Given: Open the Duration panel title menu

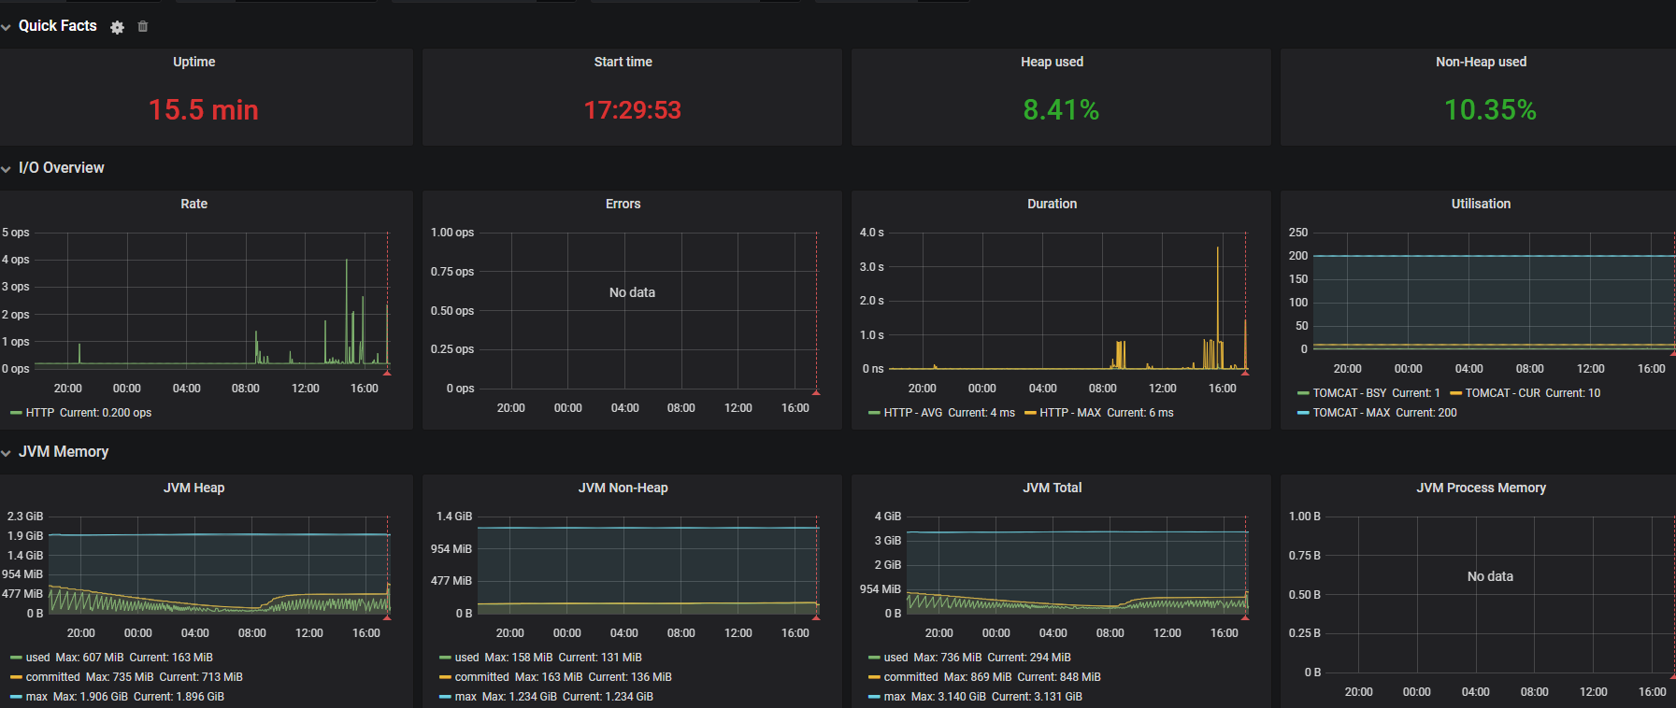Looking at the screenshot, I should pyautogui.click(x=1053, y=204).
